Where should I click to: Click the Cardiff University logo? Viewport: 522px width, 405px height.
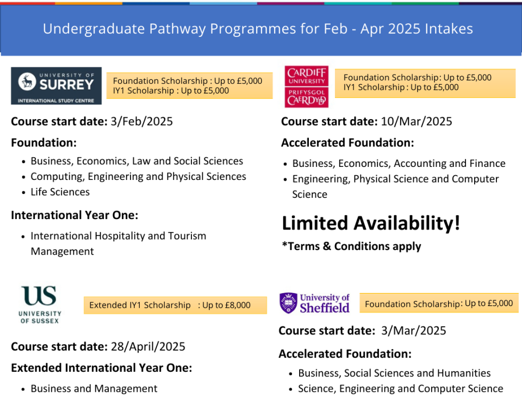coord(307,87)
